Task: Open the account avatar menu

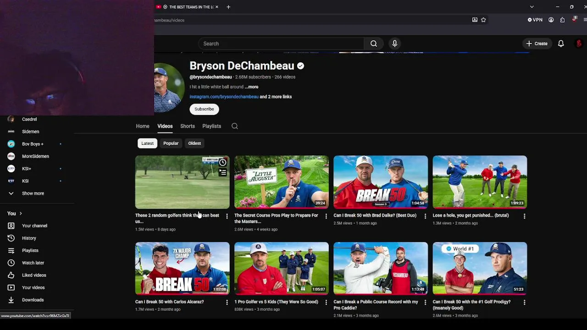Action: [579, 44]
